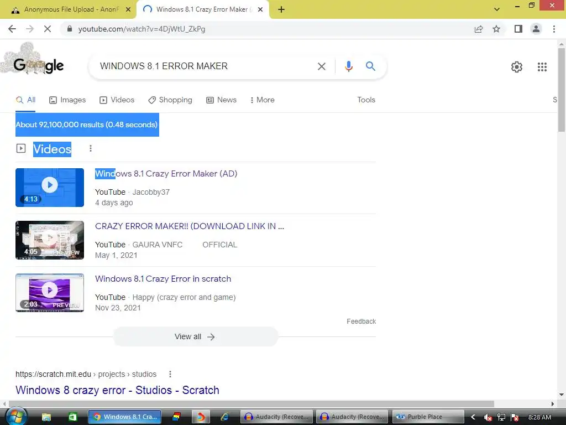This screenshot has height=425, width=566.
Task: Play the 2:03 Scratch video thumbnail
Action: [x=50, y=293]
